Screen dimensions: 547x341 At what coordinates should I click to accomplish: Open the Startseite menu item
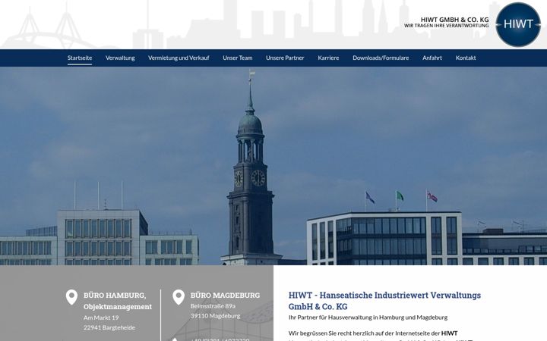point(80,58)
